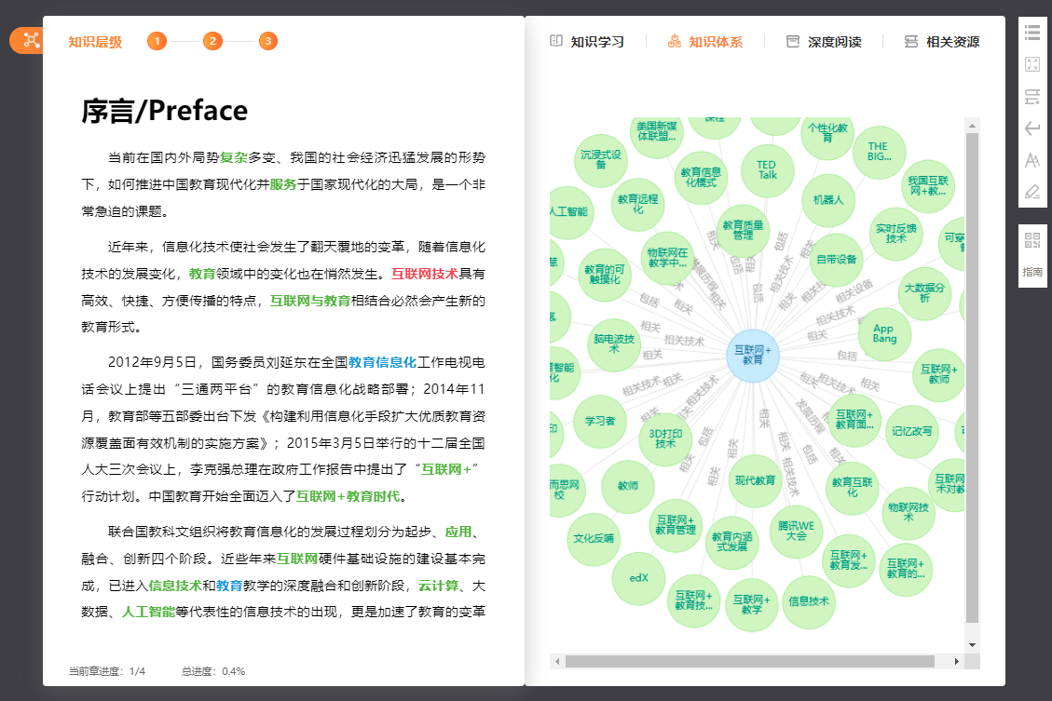Open the font size settings icon
1052x701 pixels.
pyautogui.click(x=1032, y=160)
